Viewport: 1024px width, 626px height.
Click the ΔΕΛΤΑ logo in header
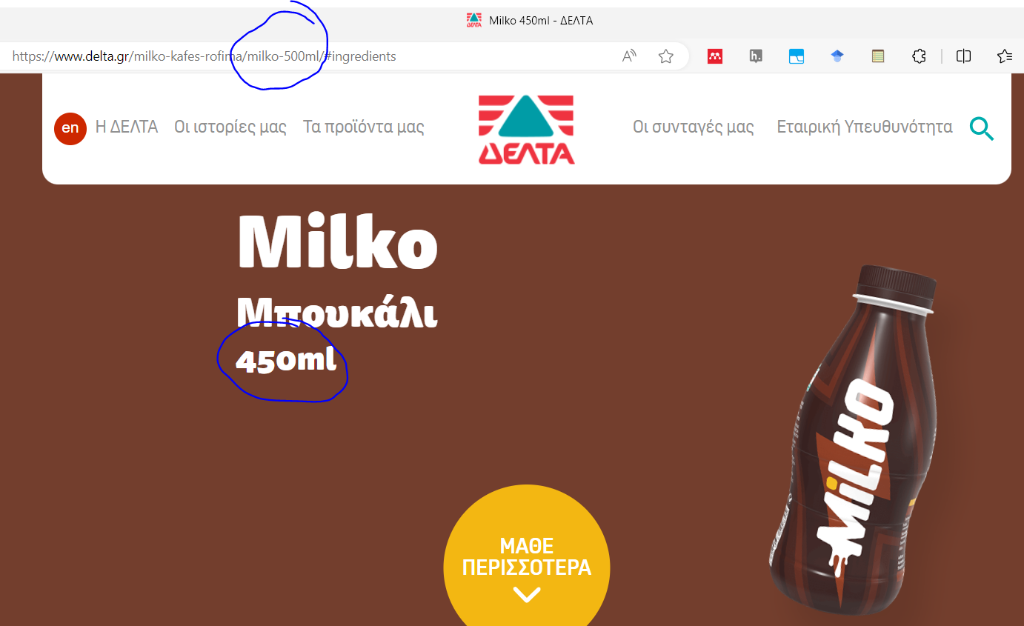[x=526, y=129]
